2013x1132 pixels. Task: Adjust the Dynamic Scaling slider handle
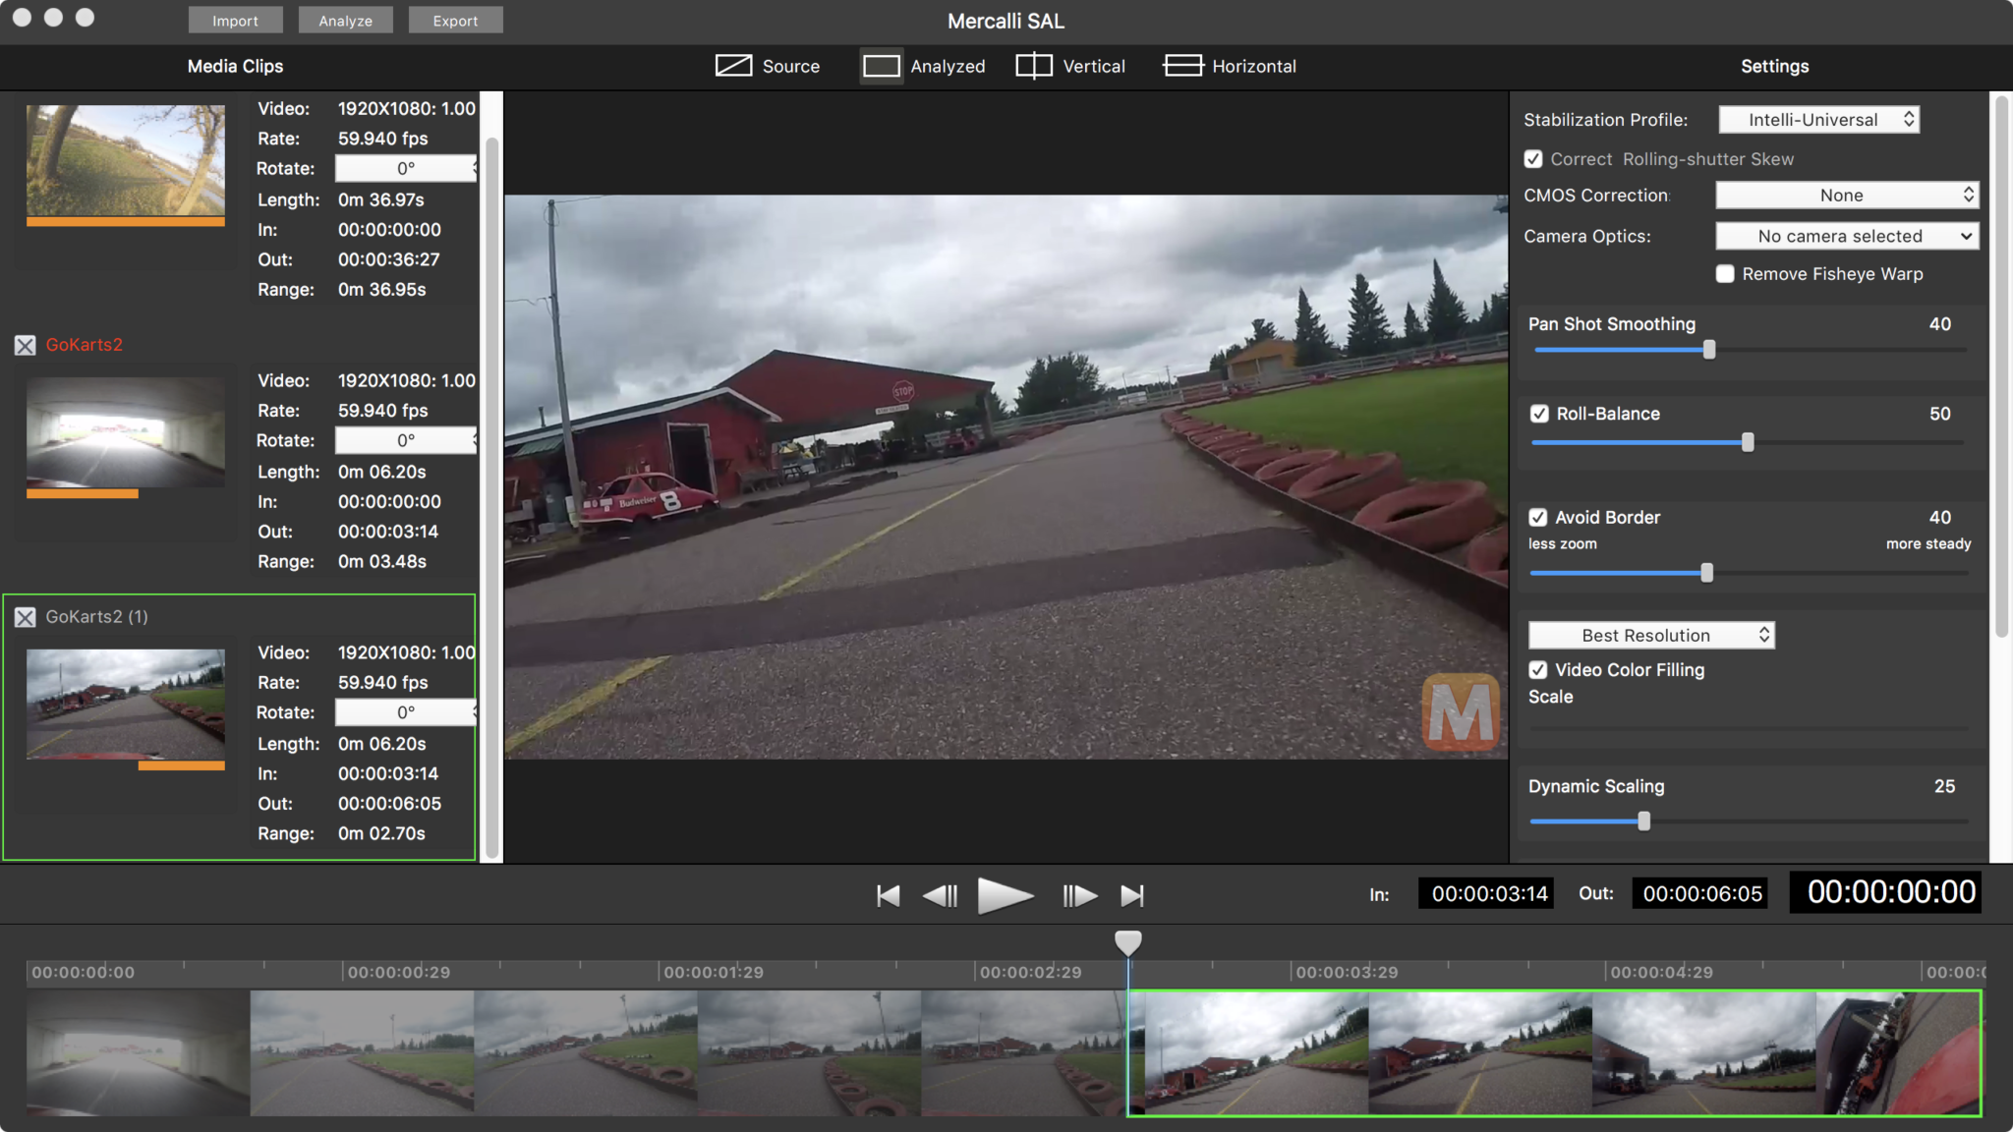(x=1643, y=821)
